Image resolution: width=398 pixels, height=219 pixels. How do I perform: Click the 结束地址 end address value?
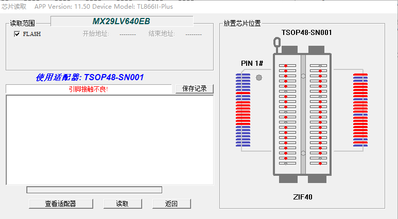[x=193, y=34]
